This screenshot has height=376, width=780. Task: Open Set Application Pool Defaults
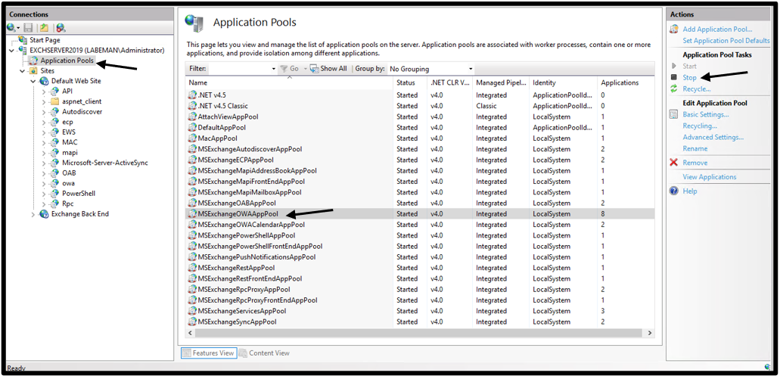pos(726,40)
